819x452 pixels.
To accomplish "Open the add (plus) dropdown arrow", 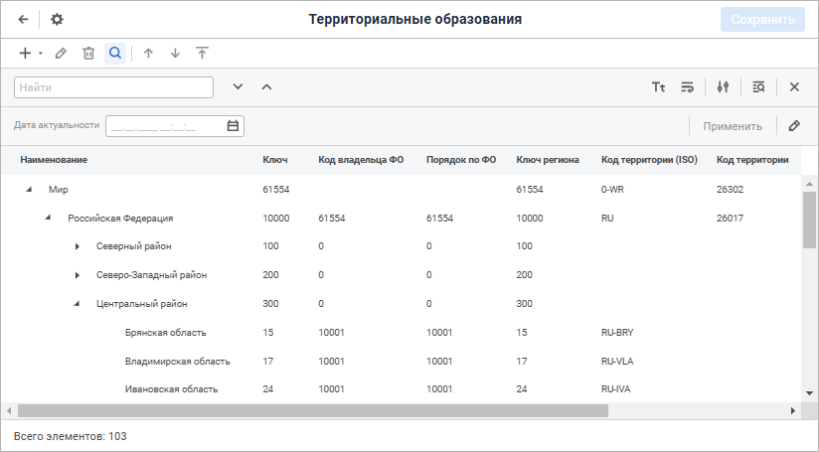I will click(41, 54).
